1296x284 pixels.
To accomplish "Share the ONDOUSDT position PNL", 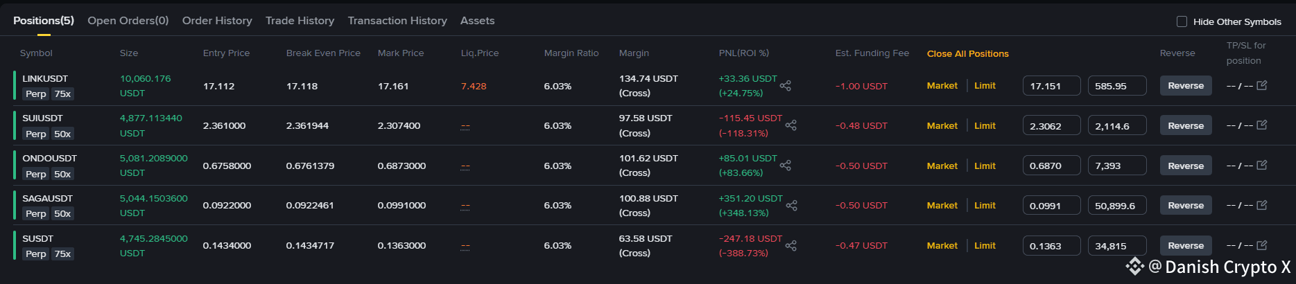I will click(x=786, y=166).
